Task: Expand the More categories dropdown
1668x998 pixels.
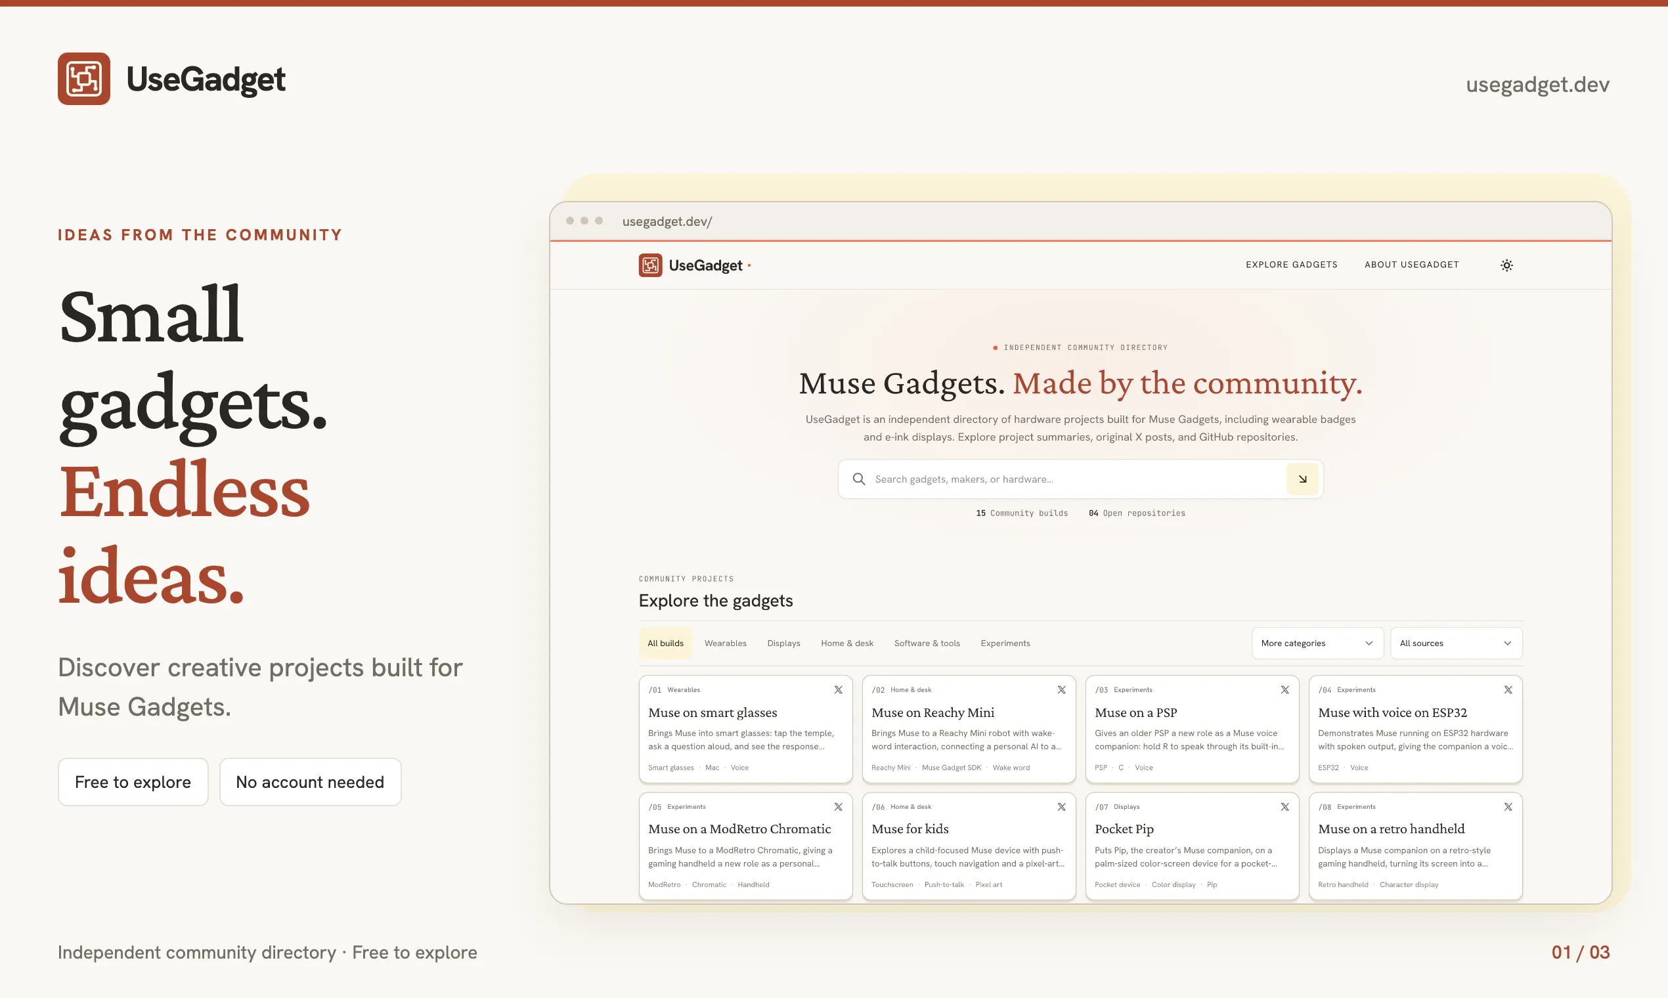Action: point(1317,643)
